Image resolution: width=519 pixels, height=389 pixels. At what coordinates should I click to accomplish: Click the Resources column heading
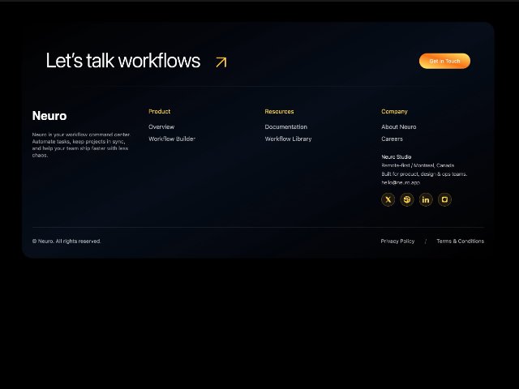[x=279, y=112]
